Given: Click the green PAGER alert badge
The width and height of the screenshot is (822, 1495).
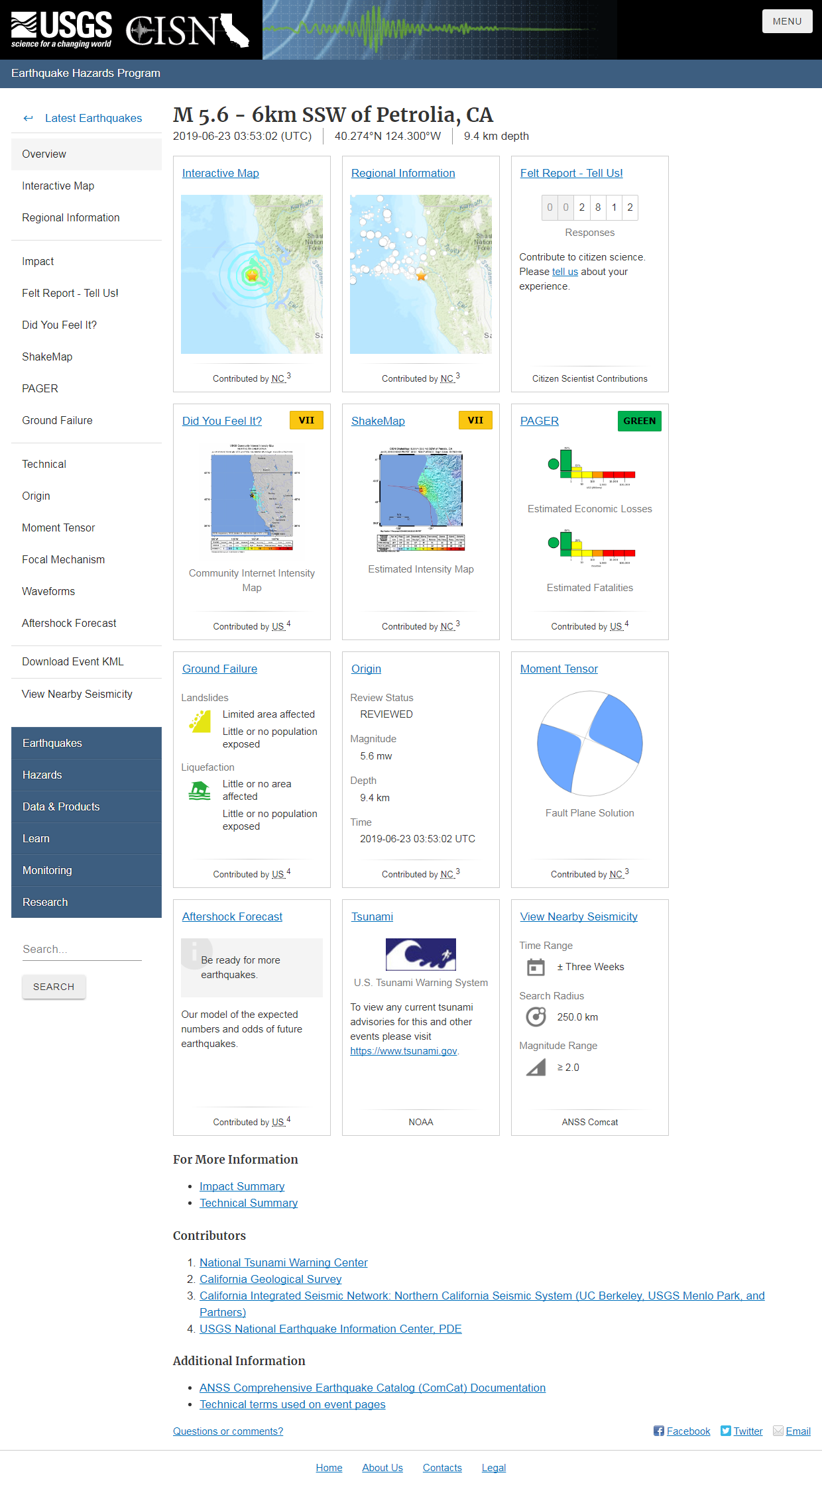Looking at the screenshot, I should (x=639, y=421).
